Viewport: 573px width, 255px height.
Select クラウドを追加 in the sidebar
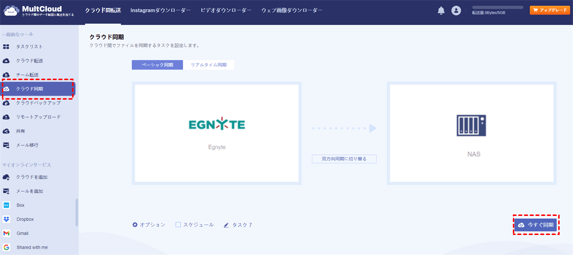point(32,177)
